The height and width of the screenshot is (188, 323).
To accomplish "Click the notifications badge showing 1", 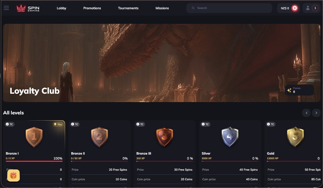I will 315,8.
